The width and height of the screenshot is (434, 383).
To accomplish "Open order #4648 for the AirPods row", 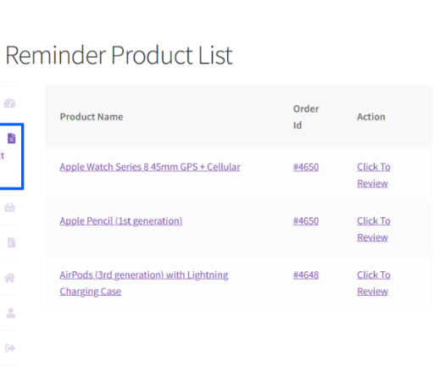I will coord(306,275).
